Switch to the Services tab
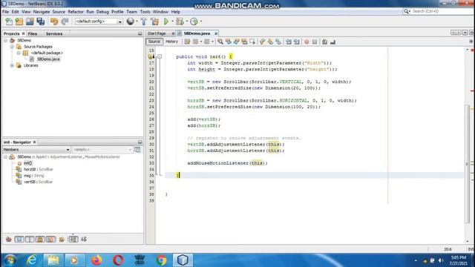Screen dimensions: 475x267 [54, 33]
